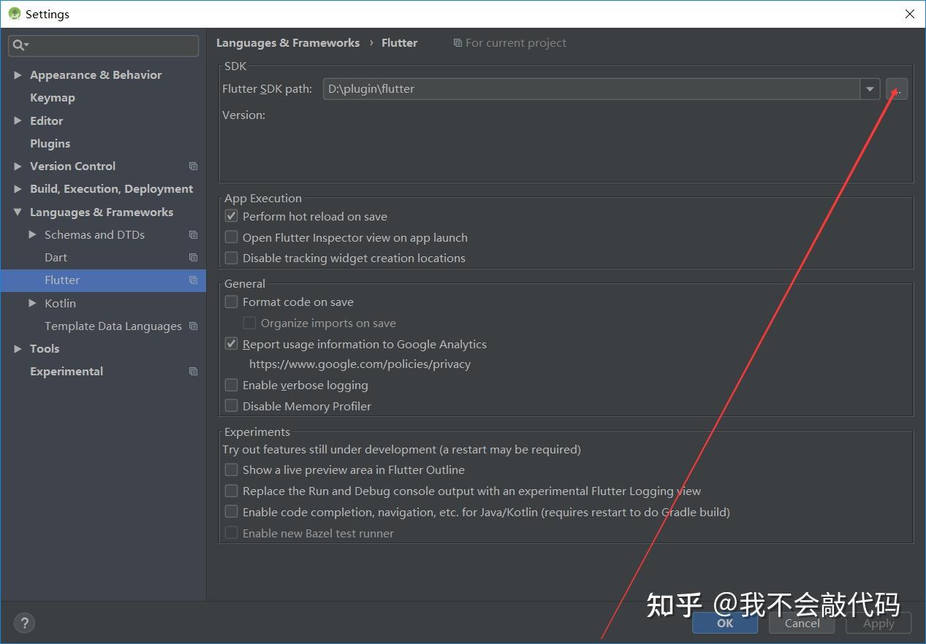This screenshot has height=644, width=926.
Task: Open the Help icon at bottom left
Action: click(x=24, y=622)
